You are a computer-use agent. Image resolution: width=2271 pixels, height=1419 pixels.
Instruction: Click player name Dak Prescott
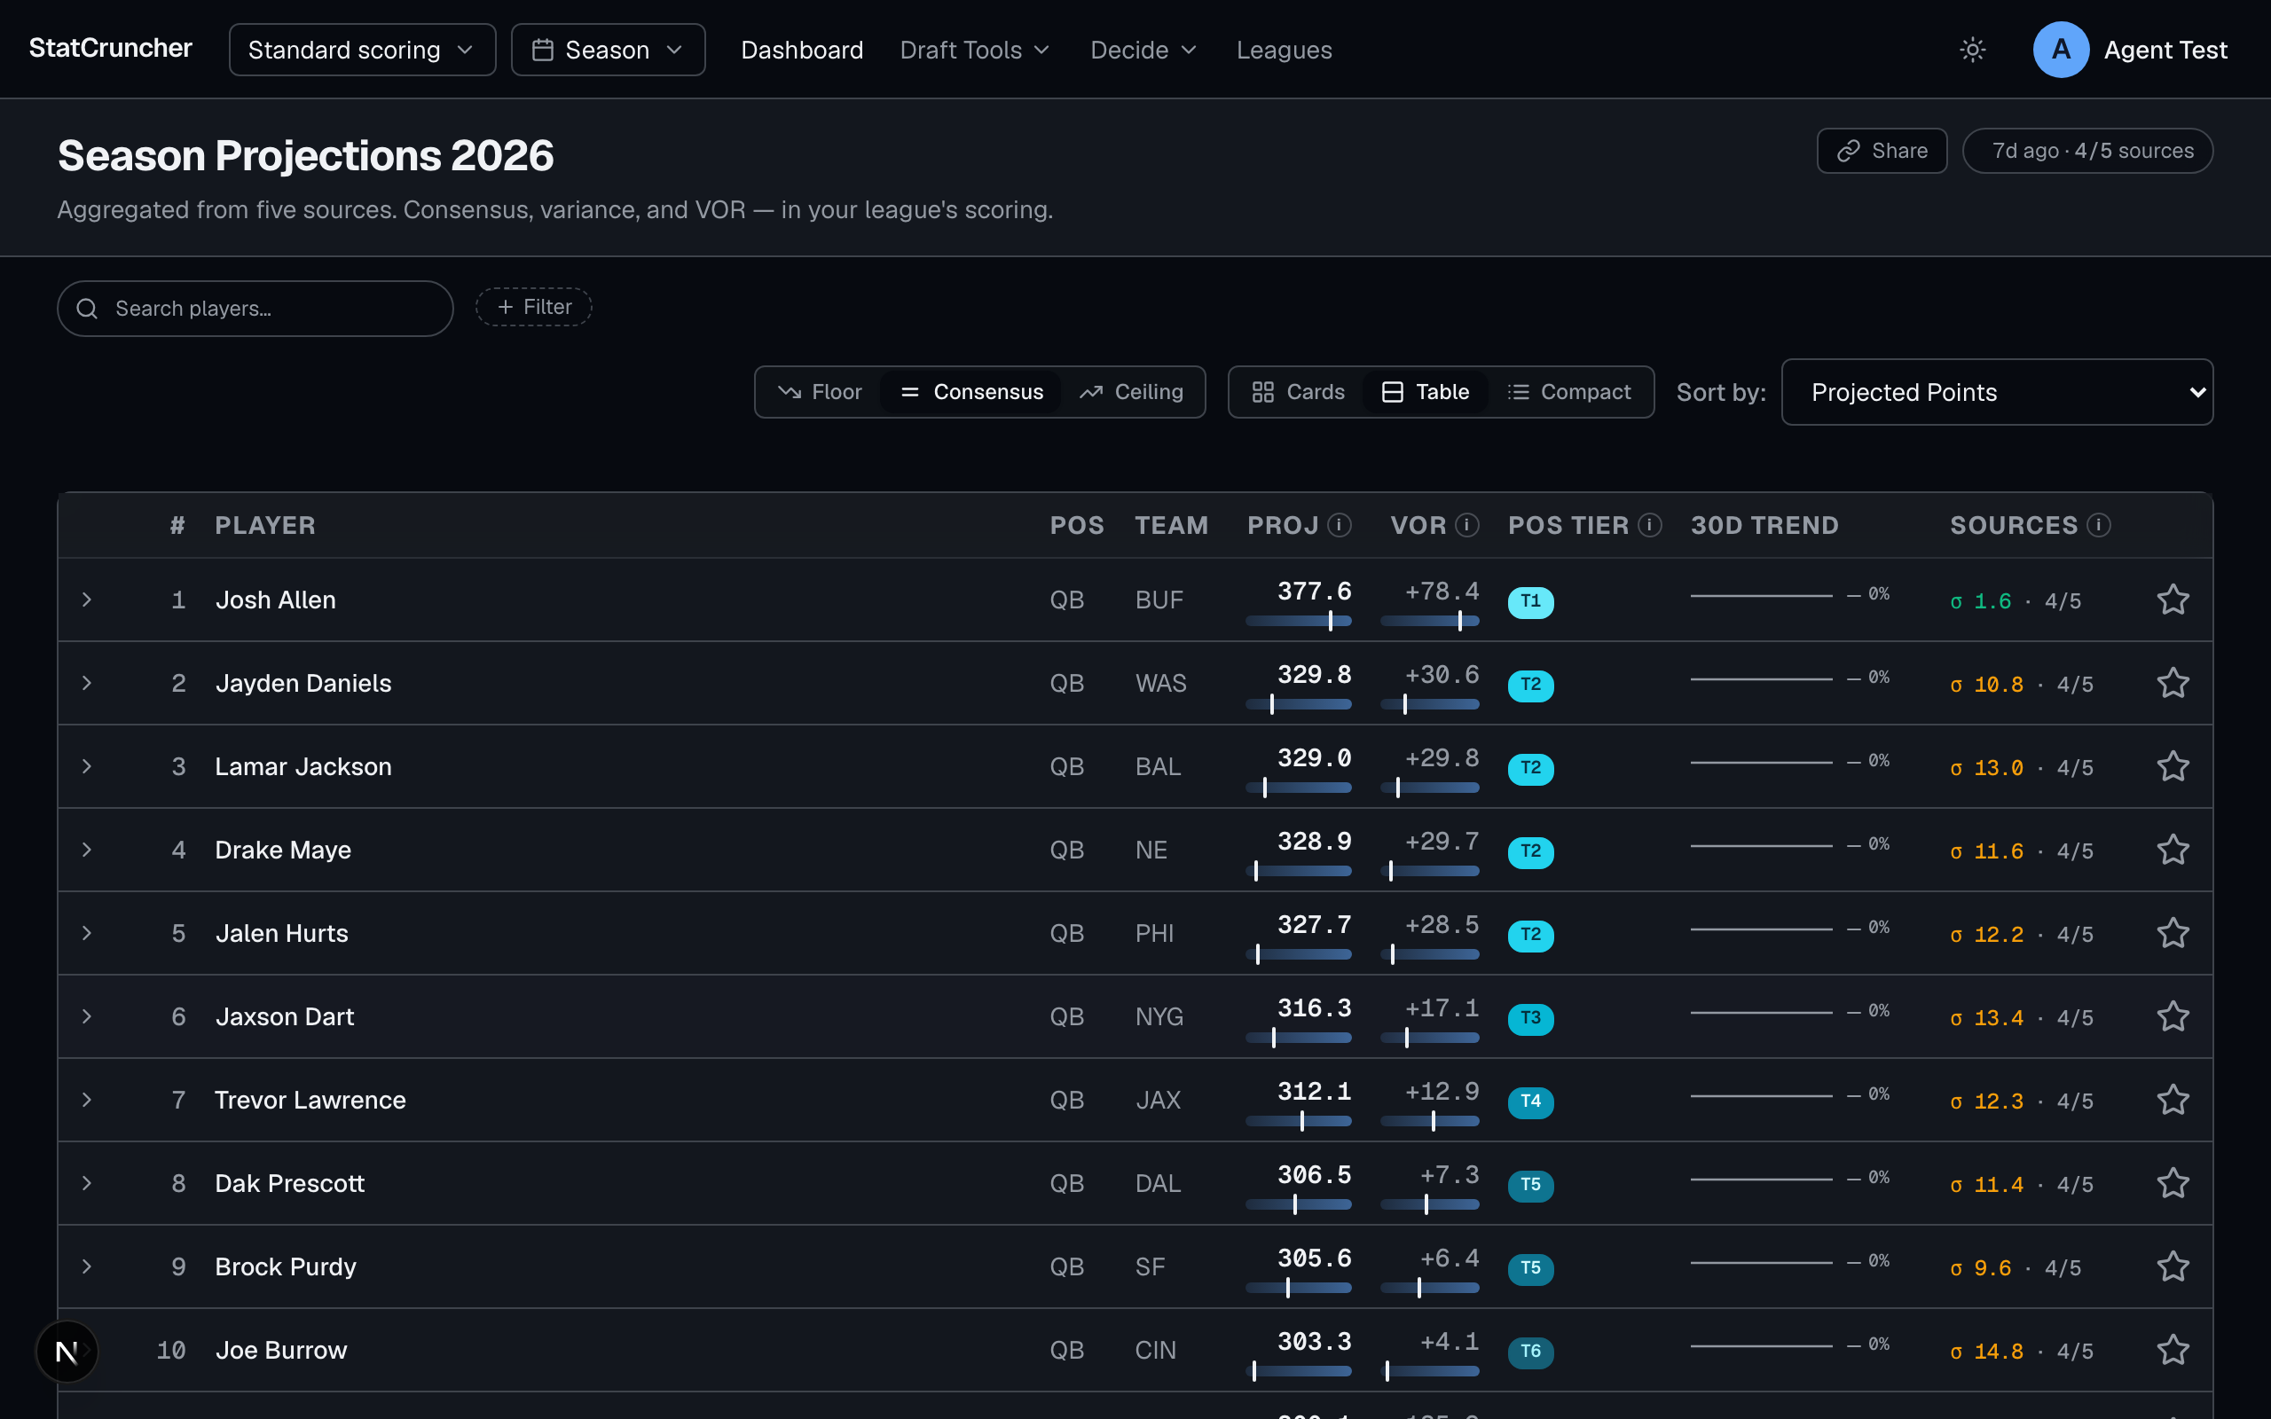coord(289,1183)
